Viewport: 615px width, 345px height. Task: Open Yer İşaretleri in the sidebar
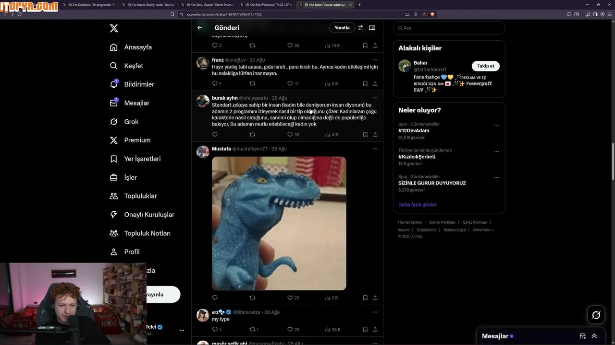click(135, 159)
